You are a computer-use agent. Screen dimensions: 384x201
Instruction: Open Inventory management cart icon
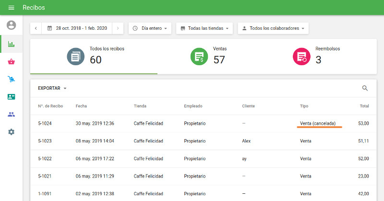pos(12,79)
